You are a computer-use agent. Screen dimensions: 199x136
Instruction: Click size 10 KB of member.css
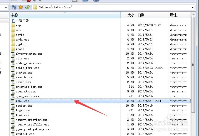(130, 105)
